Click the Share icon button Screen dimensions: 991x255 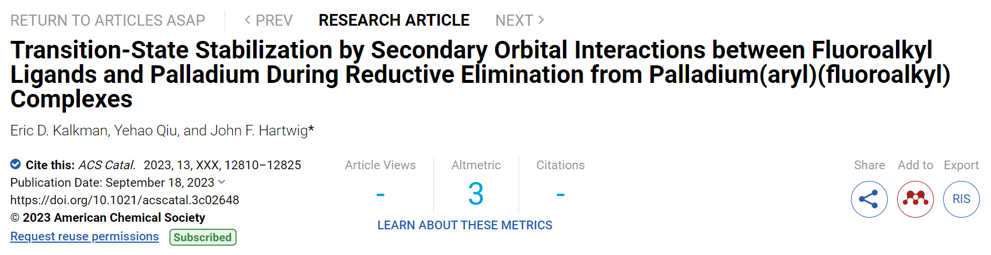[x=869, y=199]
